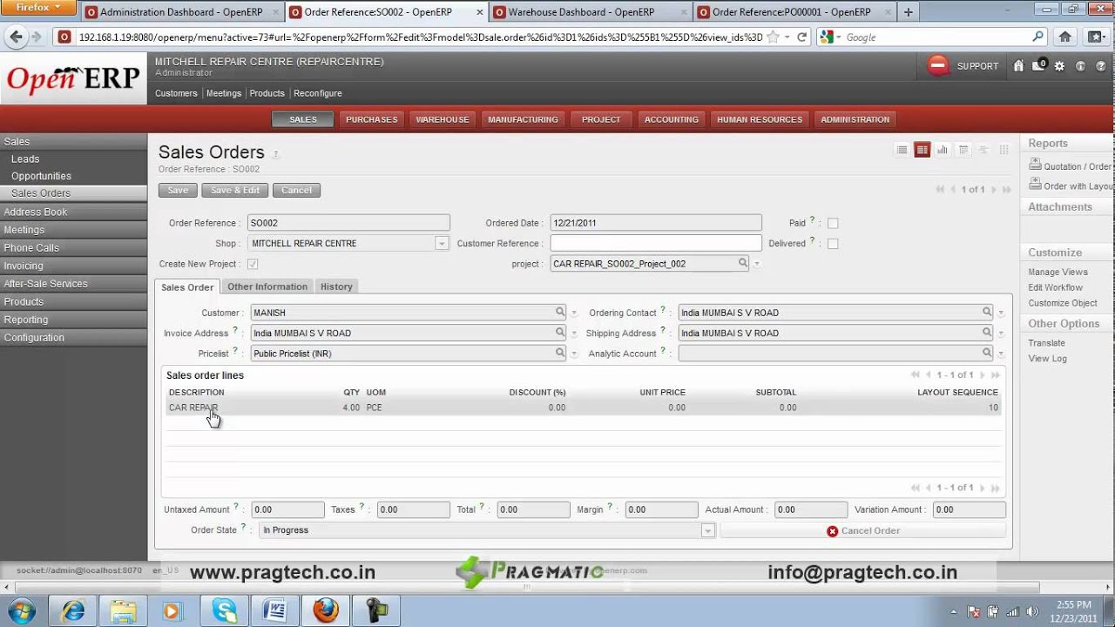This screenshot has height=627, width=1115.
Task: Click the Save button
Action: tap(178, 190)
